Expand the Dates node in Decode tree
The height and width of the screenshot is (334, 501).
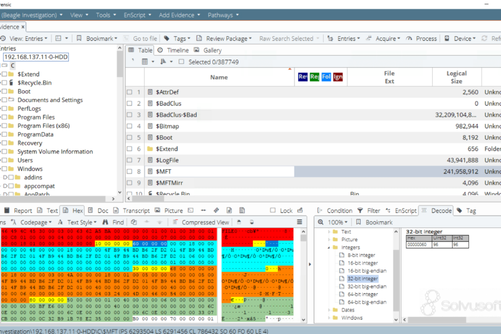click(329, 310)
